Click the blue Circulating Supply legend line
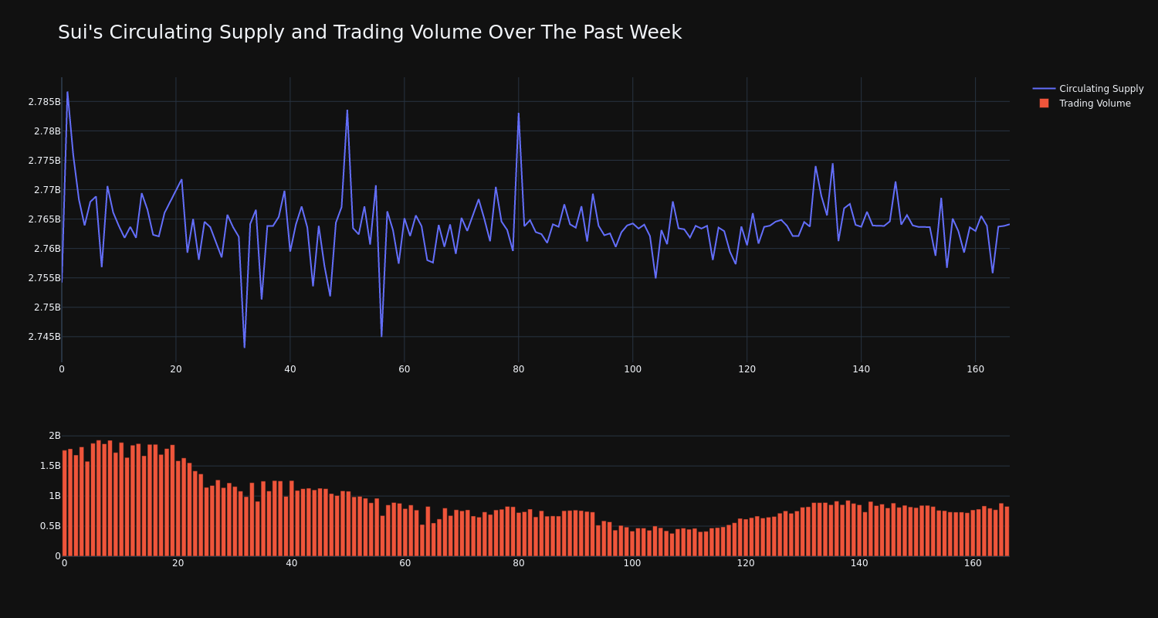The width and height of the screenshot is (1158, 618). click(1044, 89)
